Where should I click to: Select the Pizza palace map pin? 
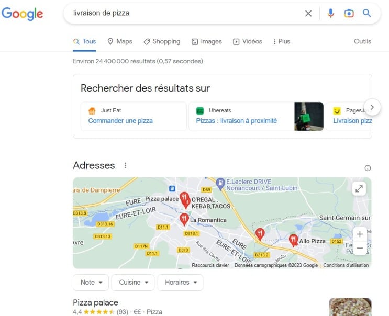(x=184, y=197)
